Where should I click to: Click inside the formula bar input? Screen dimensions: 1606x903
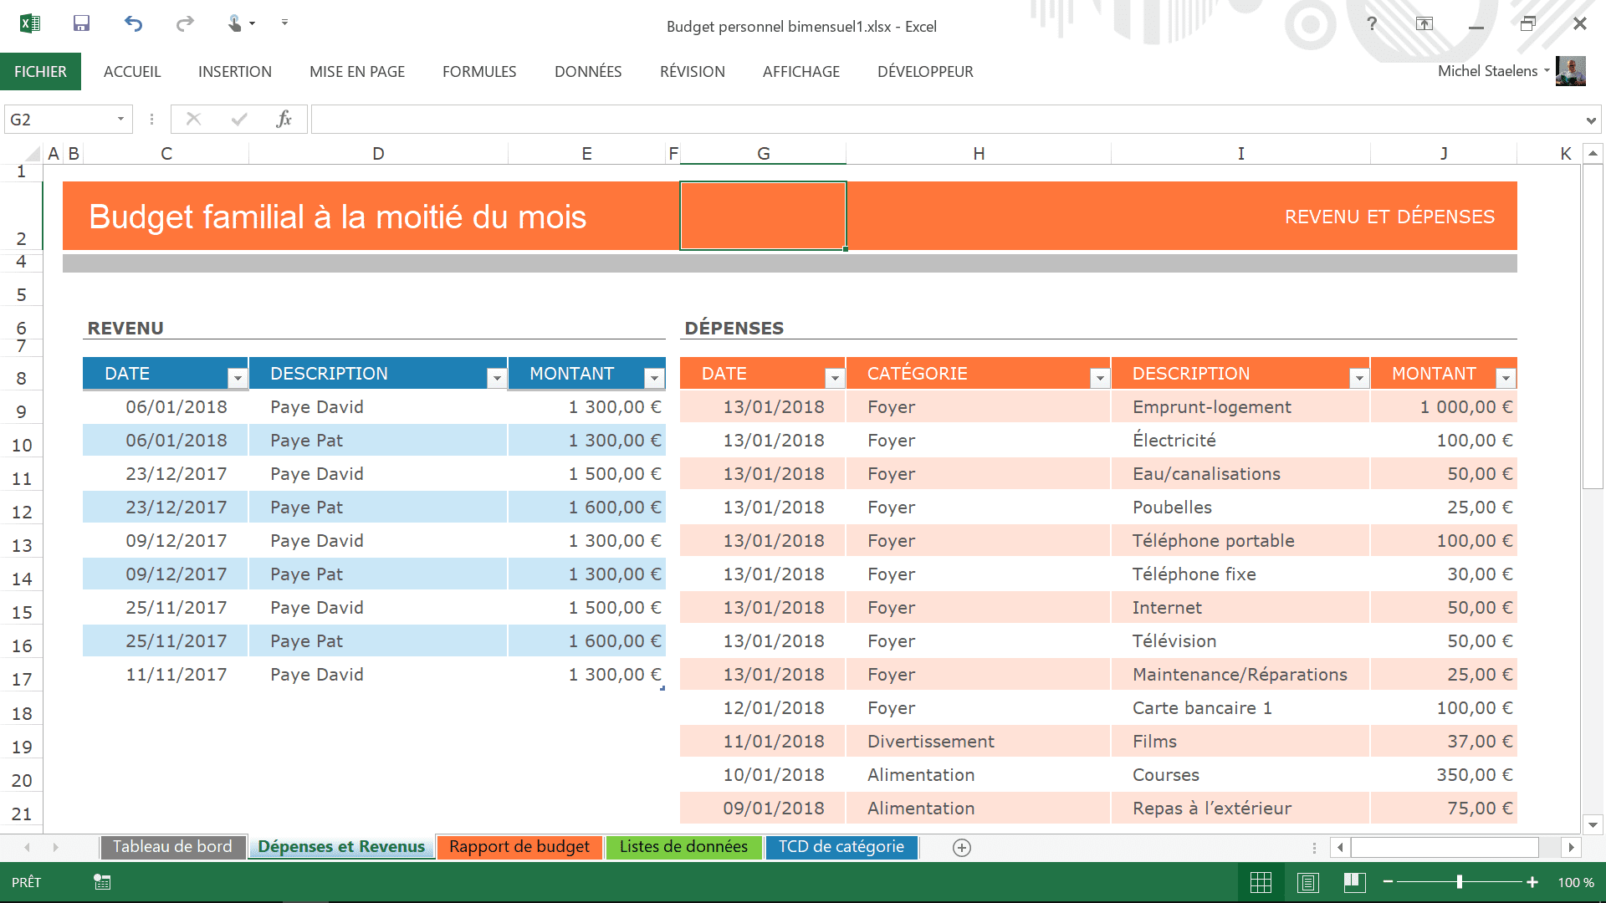tap(945, 119)
